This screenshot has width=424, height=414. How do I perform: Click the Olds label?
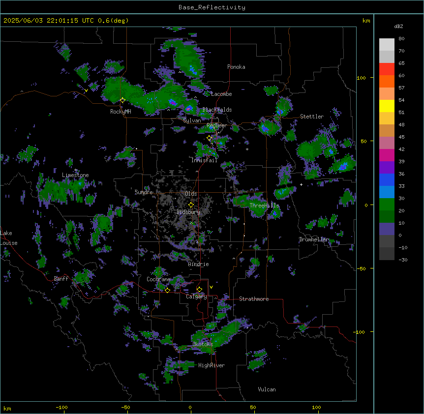[x=191, y=194]
